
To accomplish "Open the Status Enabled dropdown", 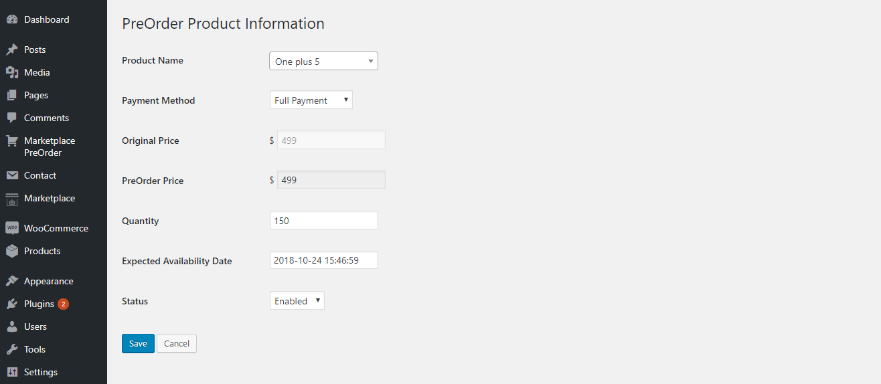I will click(297, 301).
